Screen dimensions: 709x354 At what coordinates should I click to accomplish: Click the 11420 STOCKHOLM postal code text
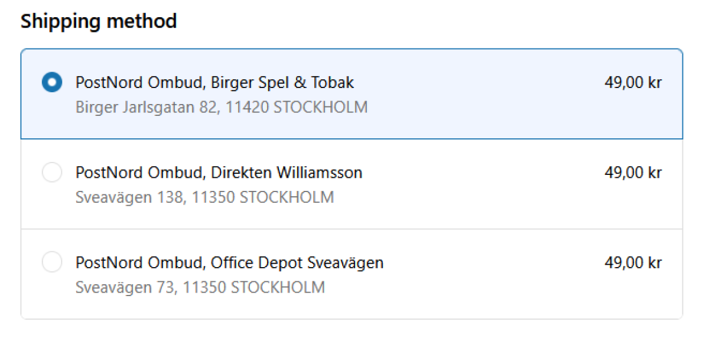pos(297,108)
